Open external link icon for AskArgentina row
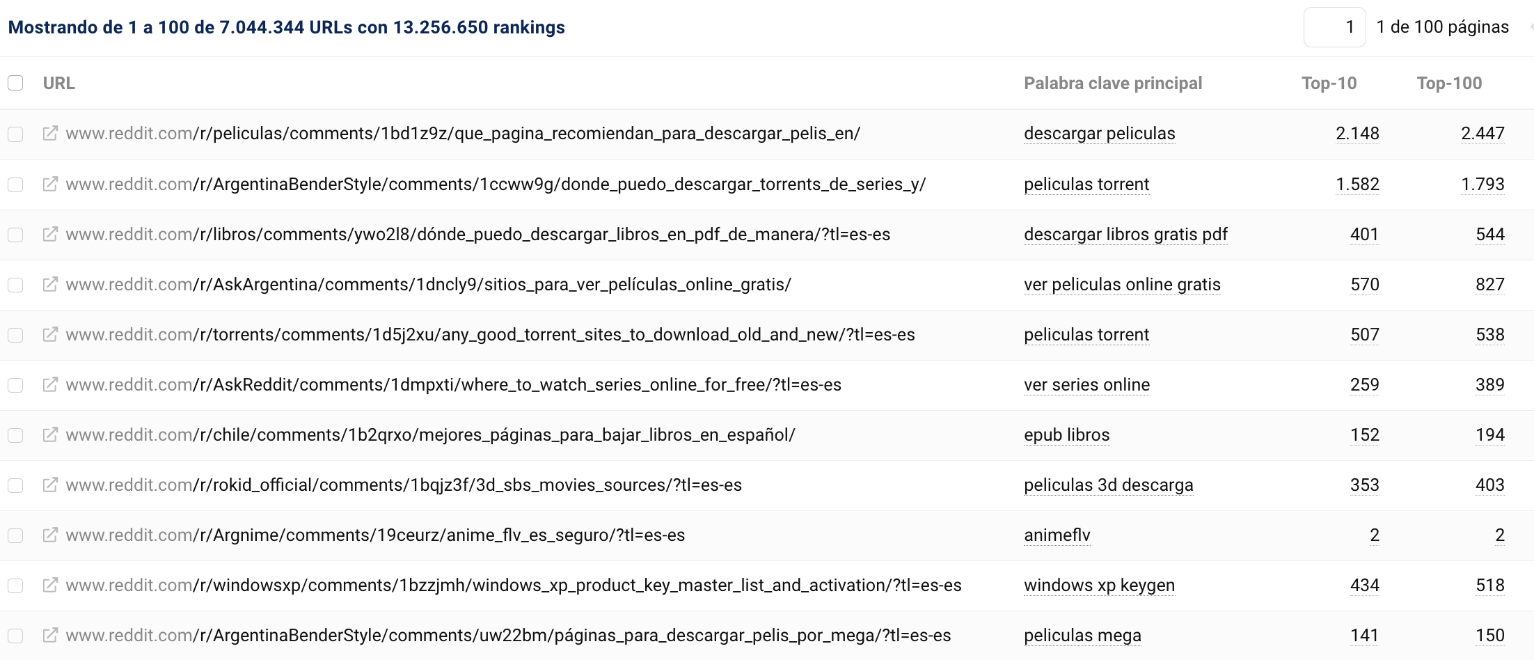This screenshot has width=1534, height=660. point(50,284)
